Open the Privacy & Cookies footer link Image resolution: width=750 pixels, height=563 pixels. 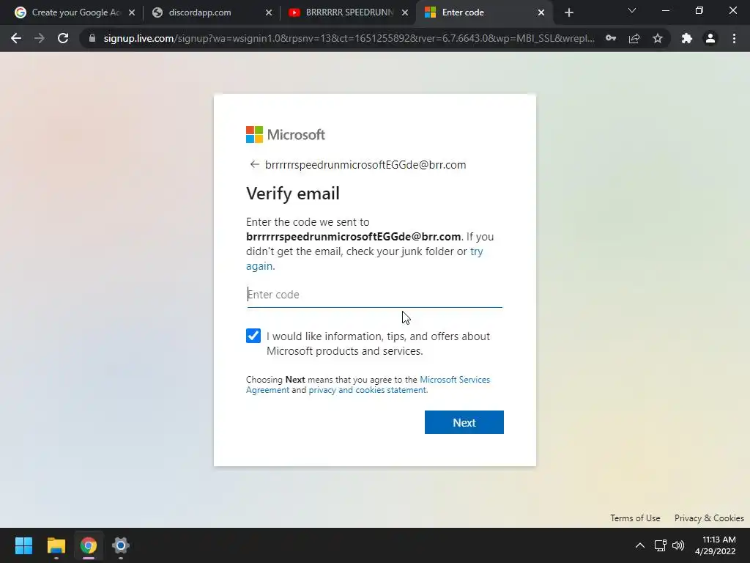709,518
